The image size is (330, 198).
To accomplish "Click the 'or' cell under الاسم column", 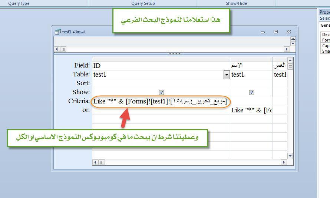I will [251, 110].
